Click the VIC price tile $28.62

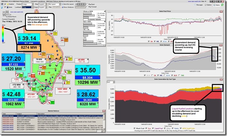(x=88, y=94)
